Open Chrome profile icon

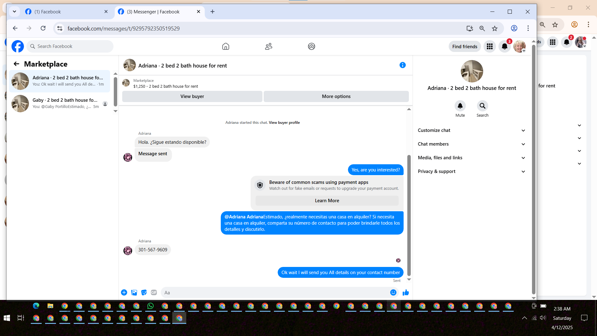[x=514, y=28]
